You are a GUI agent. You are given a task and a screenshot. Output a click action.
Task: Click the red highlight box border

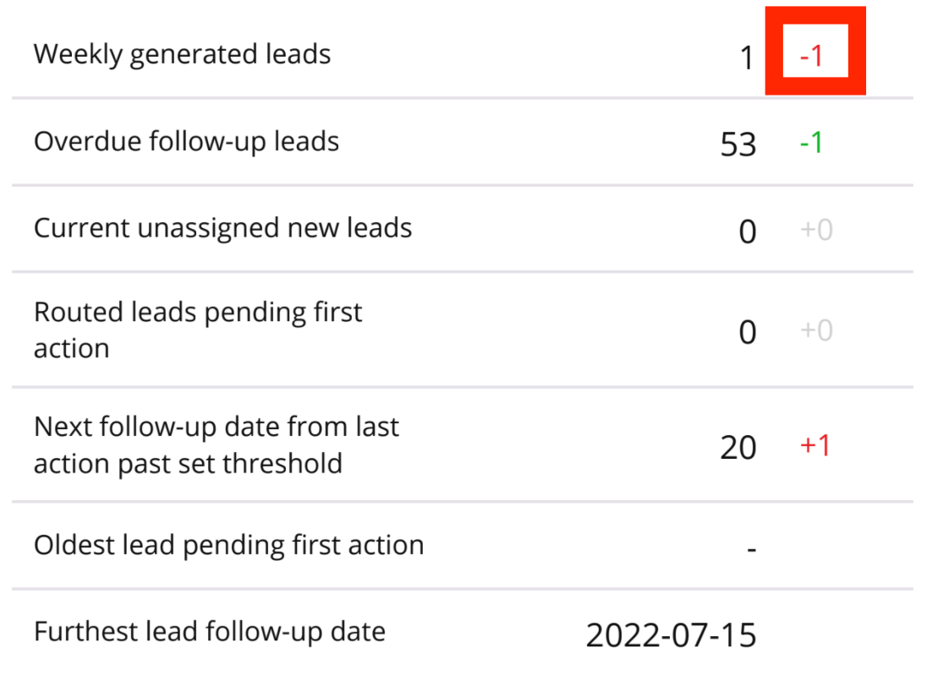pyautogui.click(x=773, y=51)
